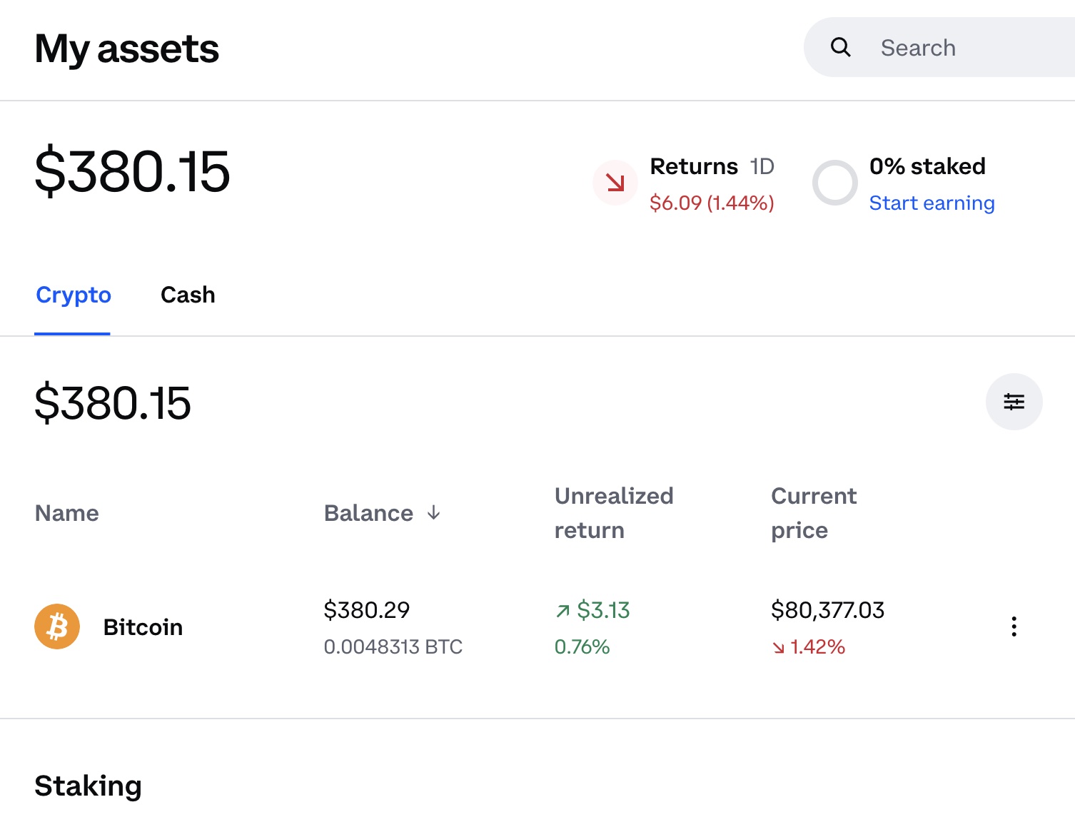Switch to the Cash tab
Viewport: 1075px width, 822px height.
188,295
